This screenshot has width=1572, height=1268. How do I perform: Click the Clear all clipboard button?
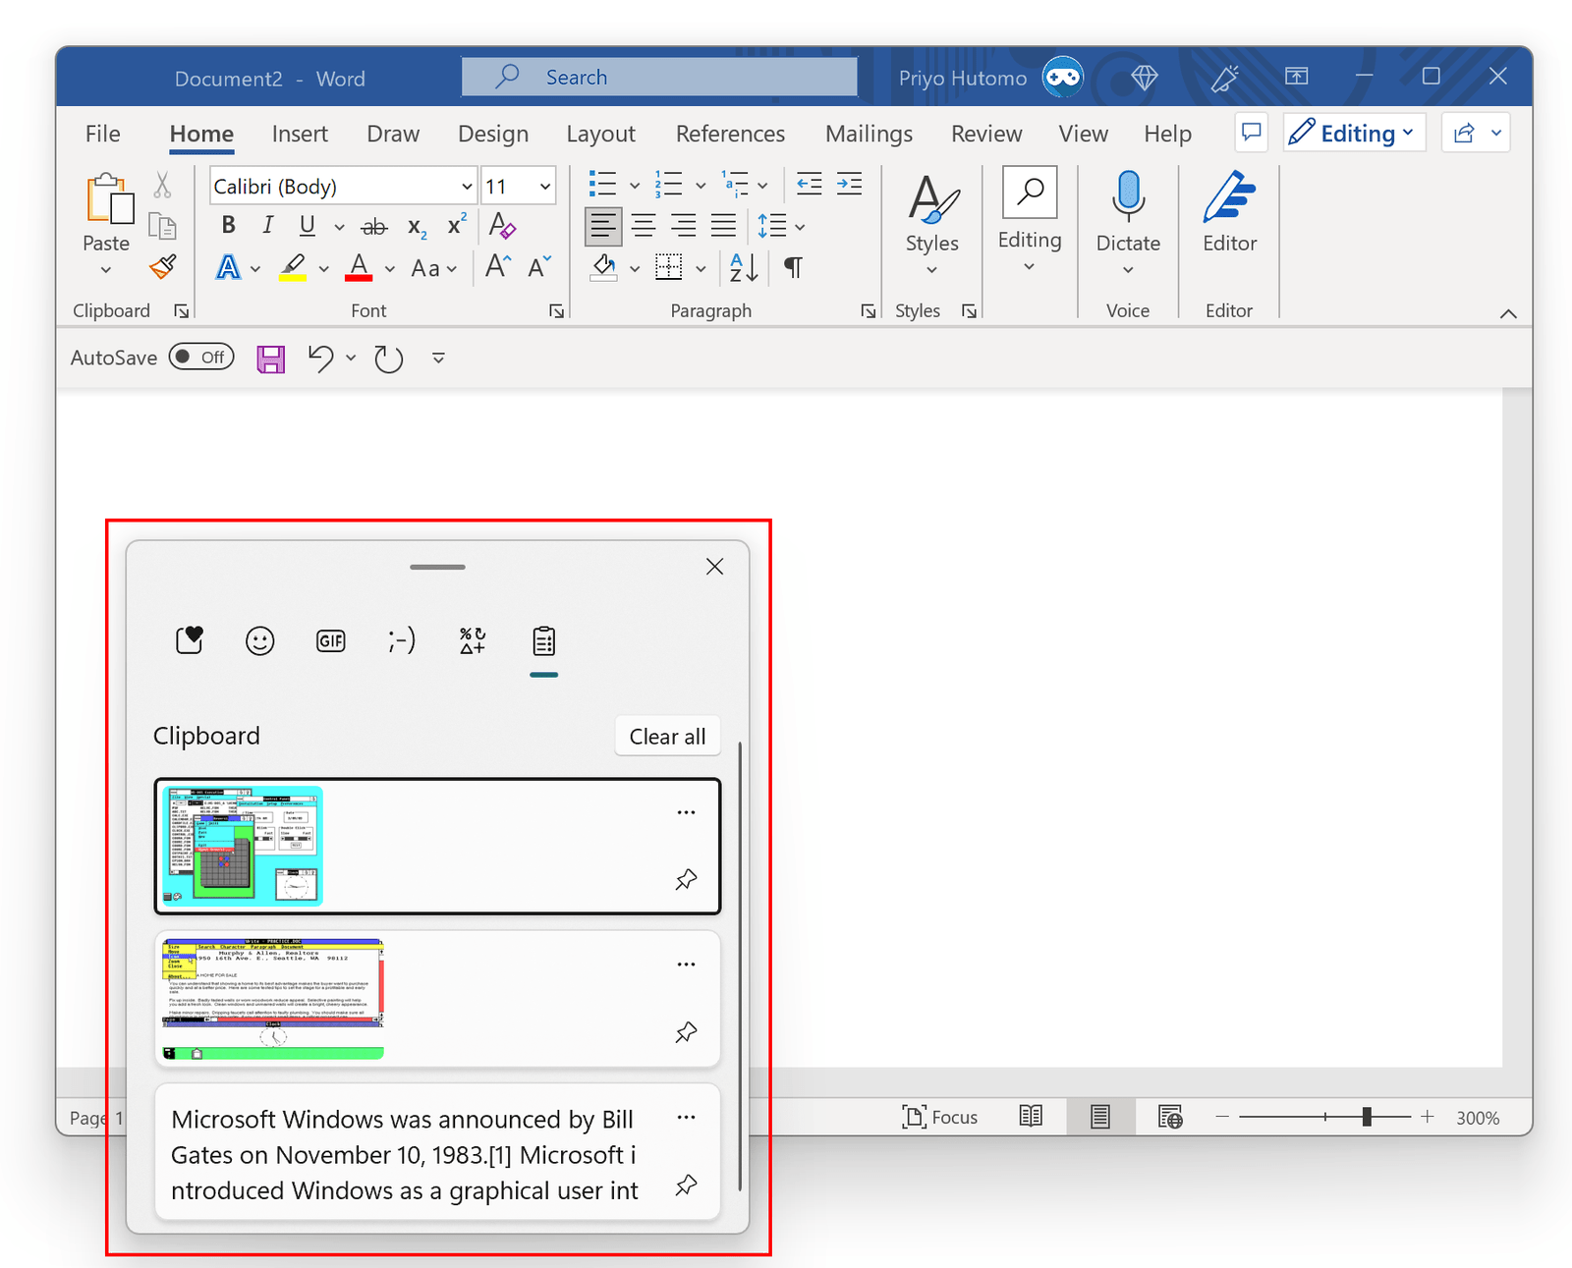[x=667, y=737]
